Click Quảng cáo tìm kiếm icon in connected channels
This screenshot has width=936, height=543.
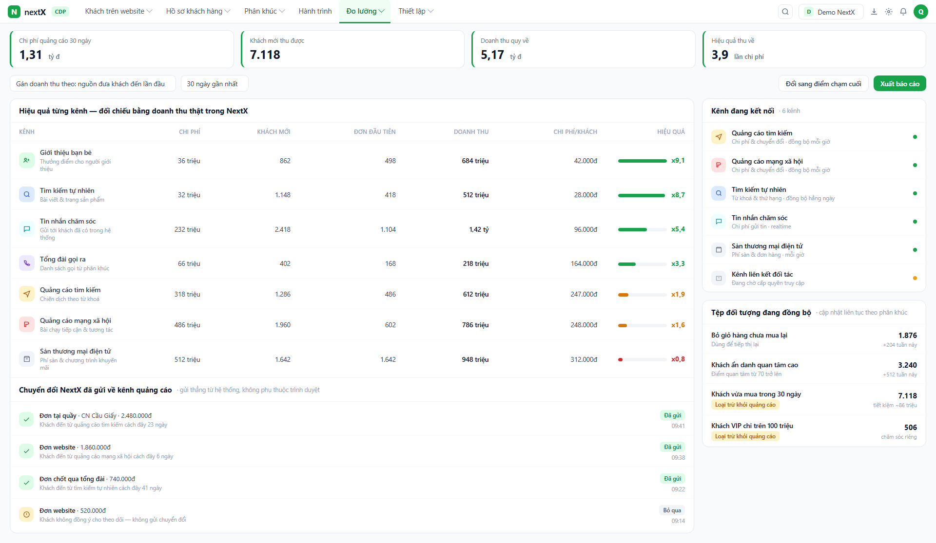click(x=719, y=137)
